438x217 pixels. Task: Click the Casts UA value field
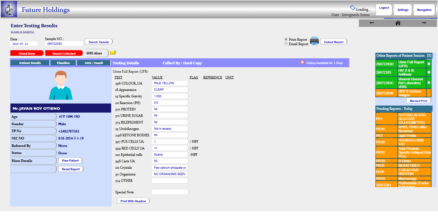[170, 161]
